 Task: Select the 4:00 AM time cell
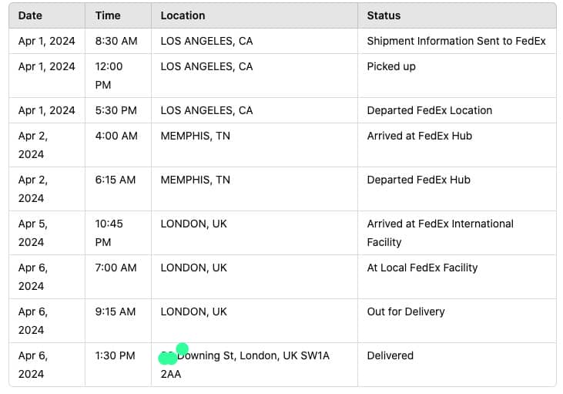116,136
